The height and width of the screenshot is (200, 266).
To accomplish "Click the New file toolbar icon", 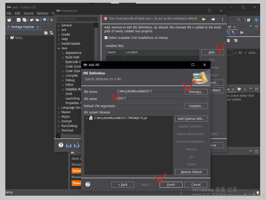I will pyautogui.click(x=9, y=20).
